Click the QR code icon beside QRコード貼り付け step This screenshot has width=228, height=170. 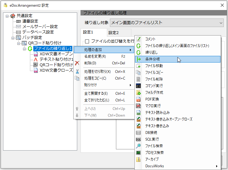36,65
